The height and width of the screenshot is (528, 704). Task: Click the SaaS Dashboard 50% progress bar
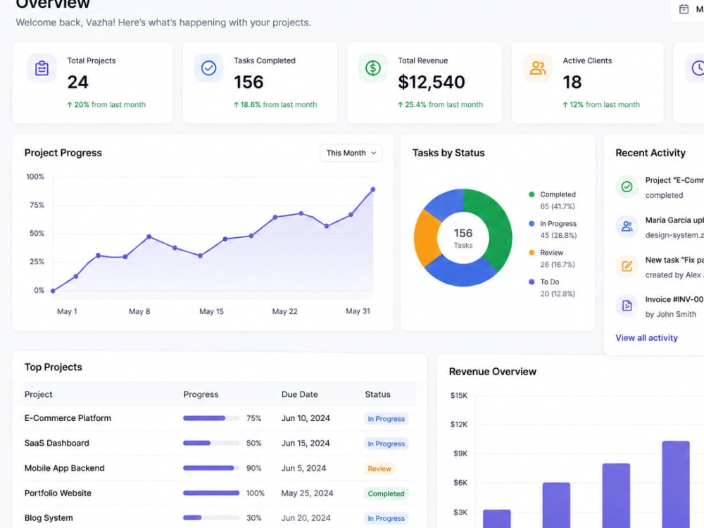pyautogui.click(x=211, y=443)
